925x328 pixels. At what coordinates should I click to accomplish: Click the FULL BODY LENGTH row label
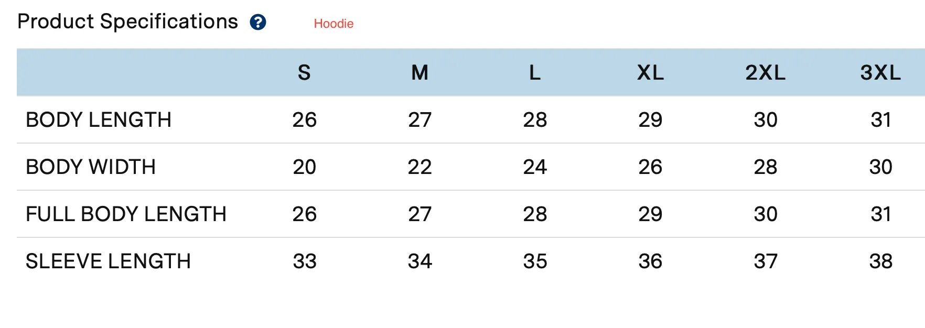click(126, 214)
